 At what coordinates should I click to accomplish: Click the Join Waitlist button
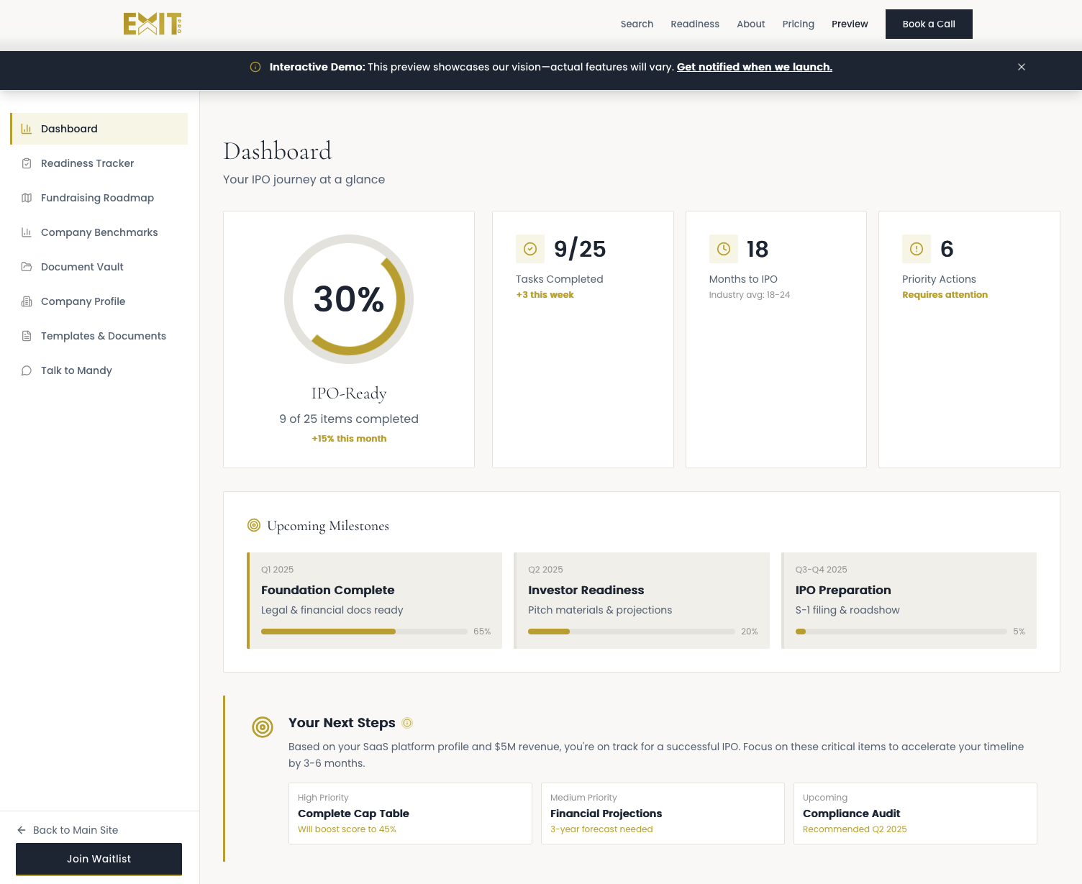pos(99,859)
